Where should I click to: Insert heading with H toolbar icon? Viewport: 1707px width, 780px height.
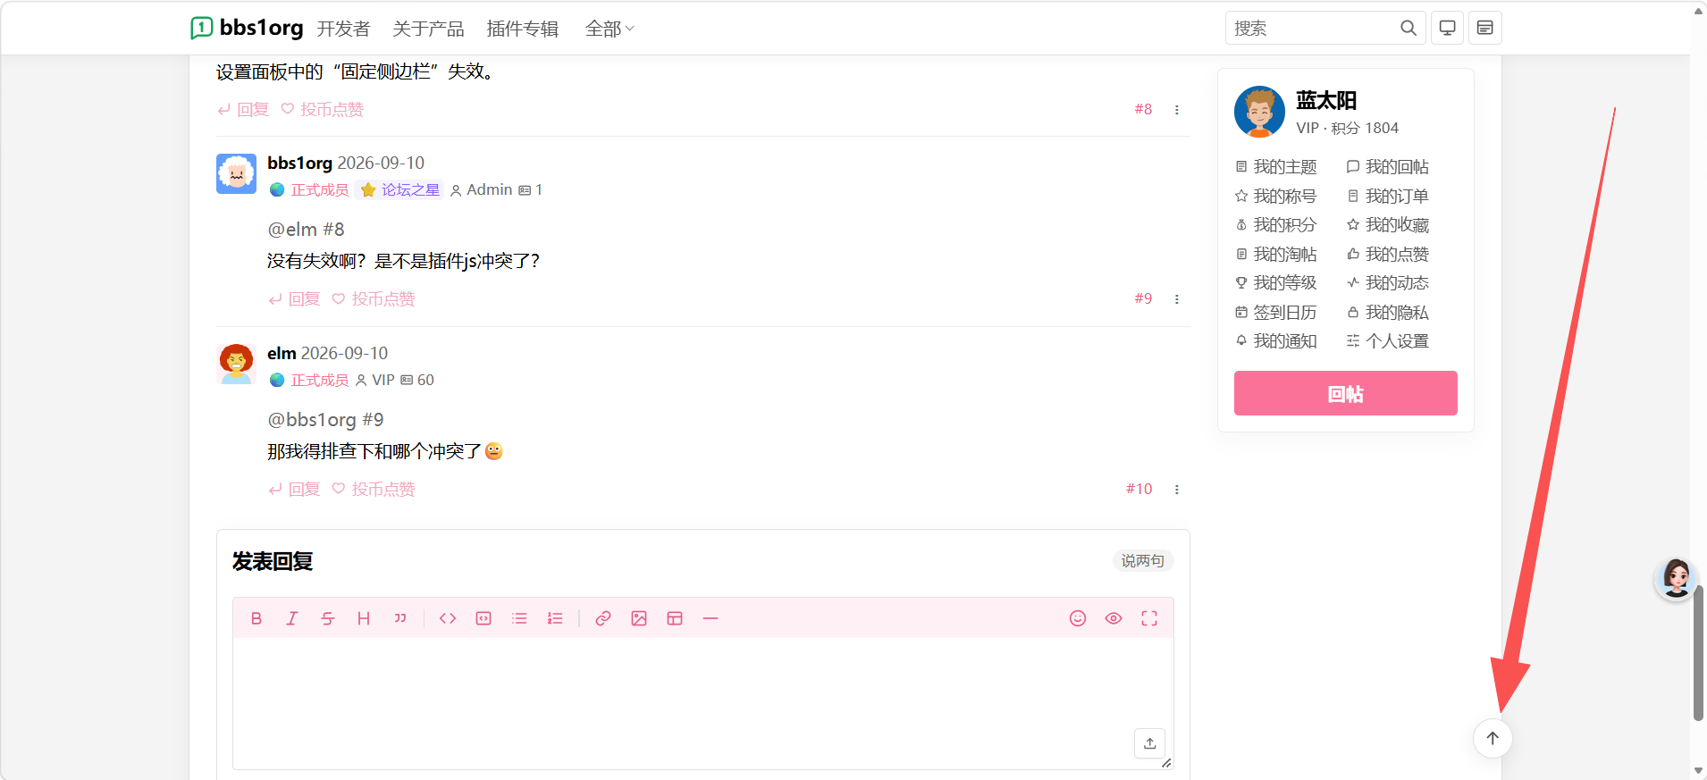364,618
